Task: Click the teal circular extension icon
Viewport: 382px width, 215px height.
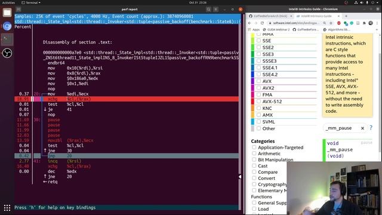Action: [352, 23]
